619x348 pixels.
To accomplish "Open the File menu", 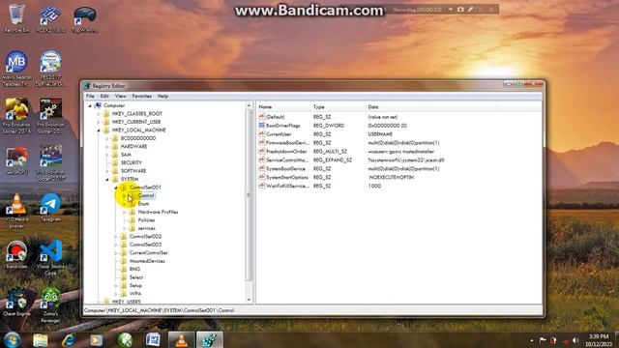I will pos(90,96).
